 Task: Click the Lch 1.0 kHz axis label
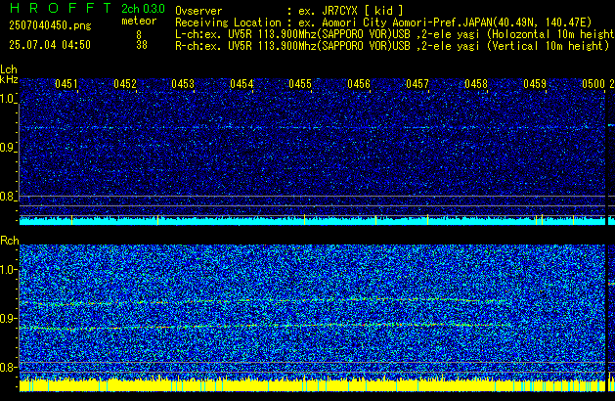click(x=8, y=99)
